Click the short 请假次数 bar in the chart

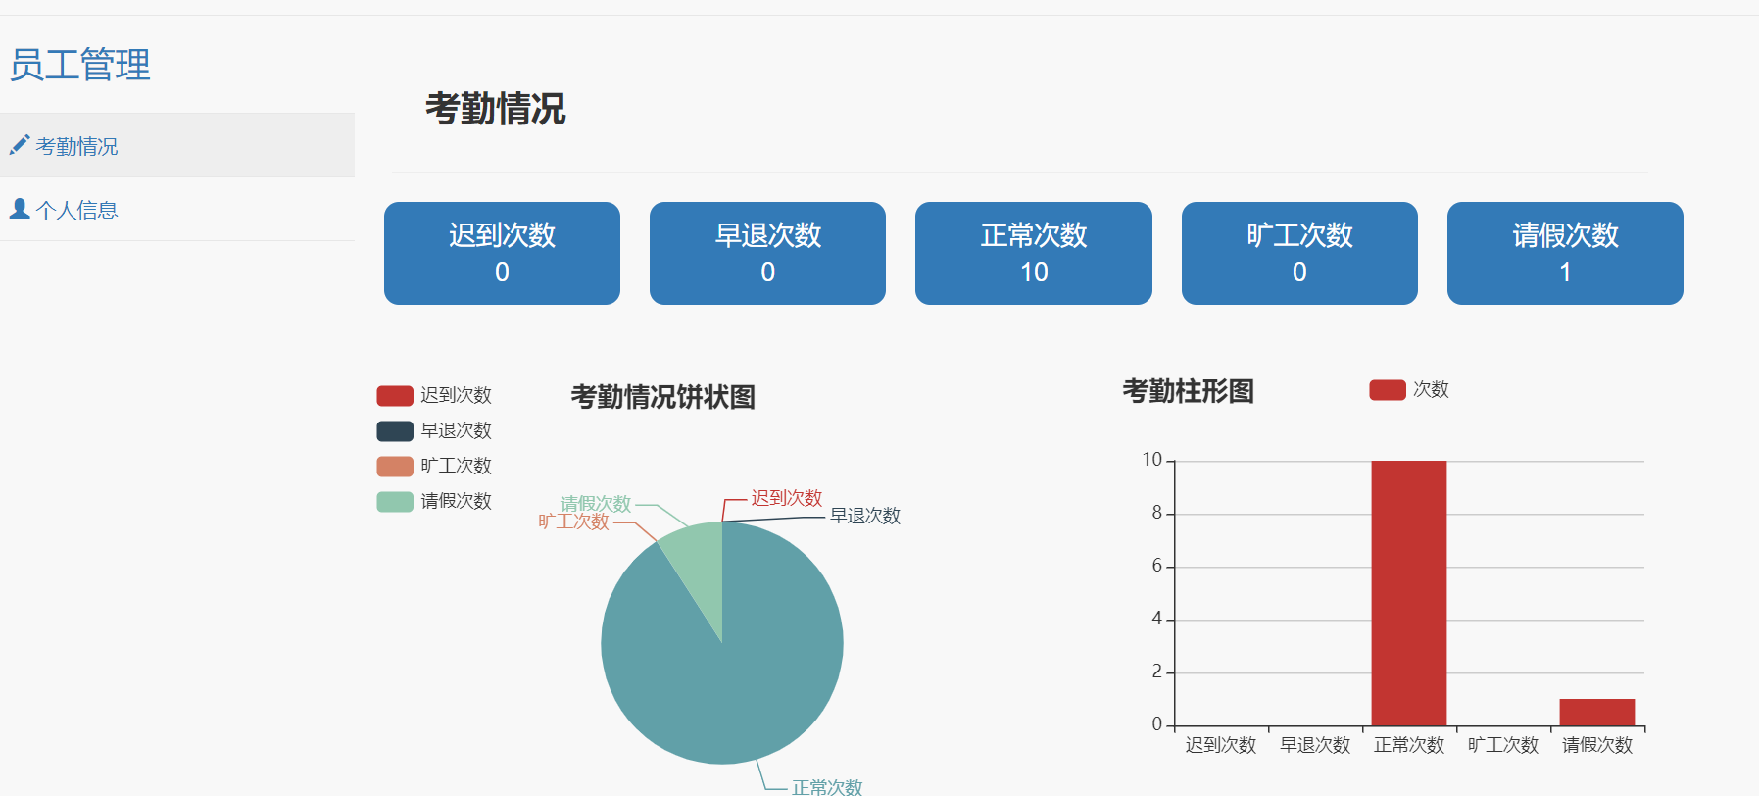pos(1597,712)
